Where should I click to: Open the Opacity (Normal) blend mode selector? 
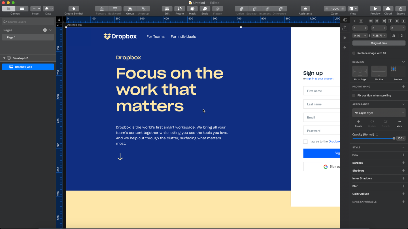point(365,135)
